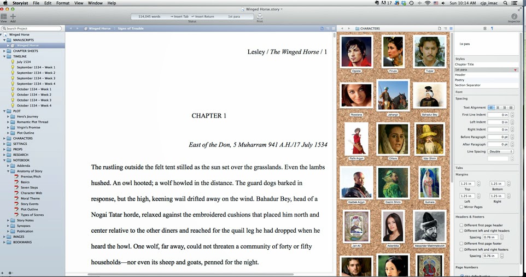Enable the Mirror Pages checkbox
The image size is (526, 277).
point(461,207)
